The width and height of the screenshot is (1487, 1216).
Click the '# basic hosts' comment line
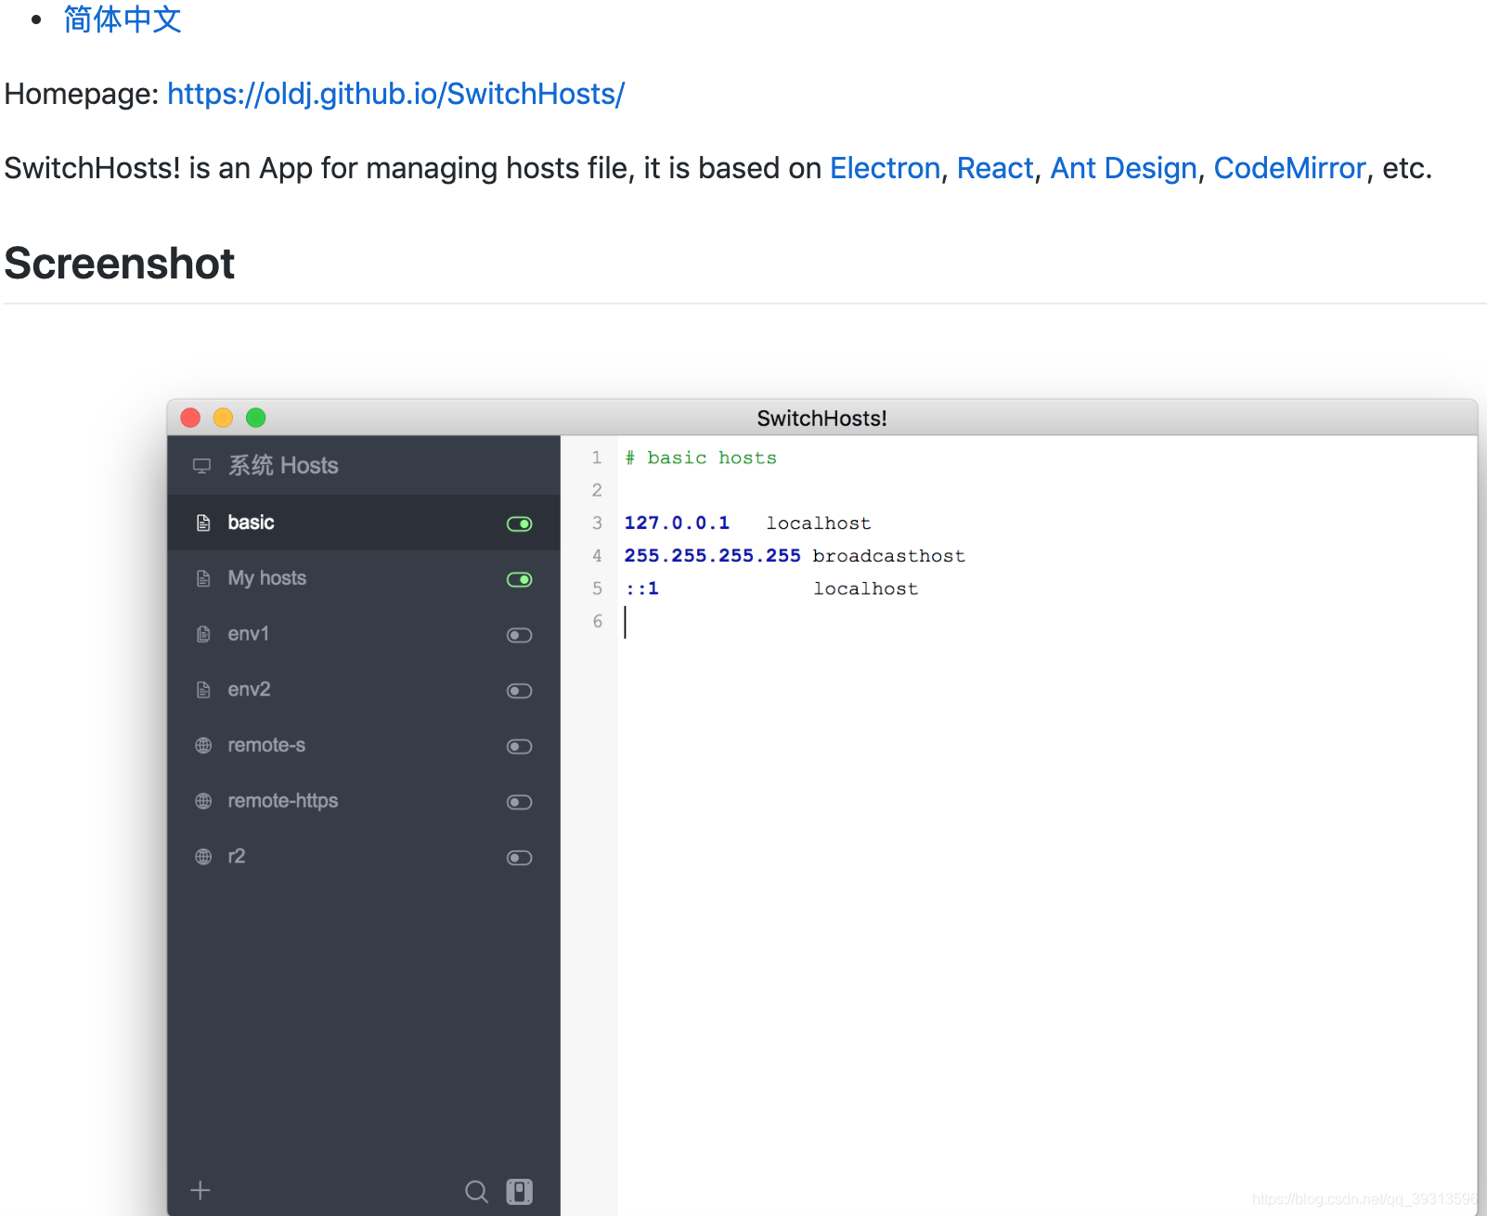[x=701, y=458]
